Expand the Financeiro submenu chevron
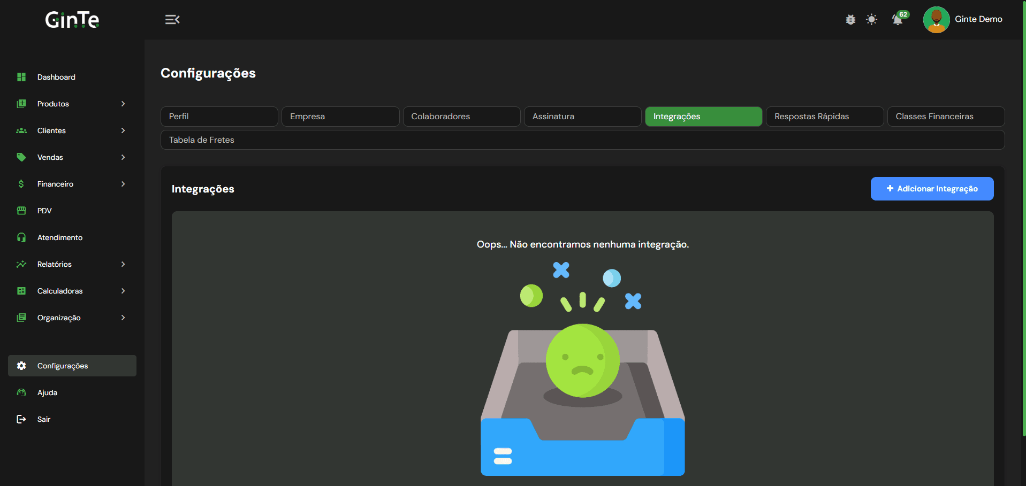 123,184
